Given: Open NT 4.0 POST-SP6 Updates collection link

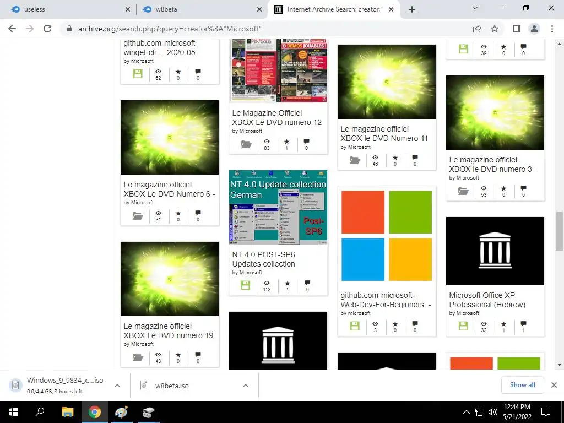Looking at the screenshot, I should [x=263, y=259].
